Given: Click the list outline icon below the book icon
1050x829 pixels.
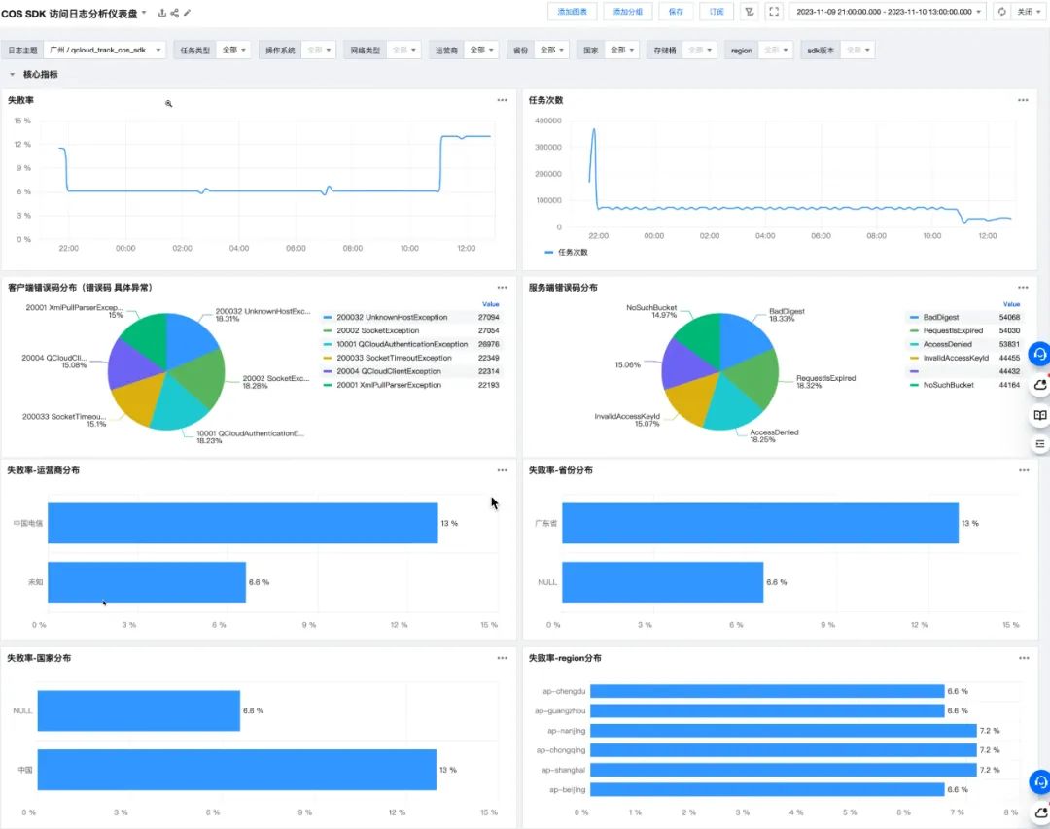Looking at the screenshot, I should [x=1040, y=444].
